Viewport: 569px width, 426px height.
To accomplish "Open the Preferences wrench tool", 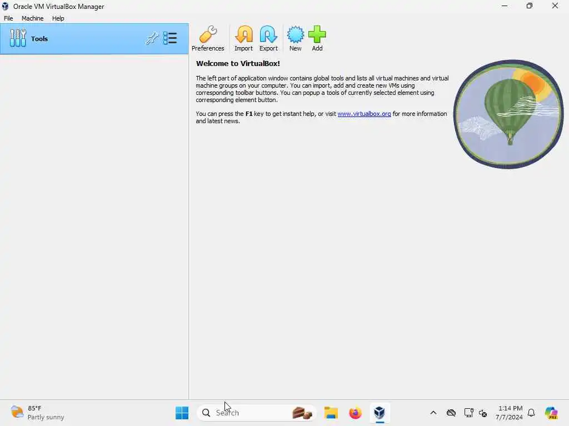I will click(208, 38).
